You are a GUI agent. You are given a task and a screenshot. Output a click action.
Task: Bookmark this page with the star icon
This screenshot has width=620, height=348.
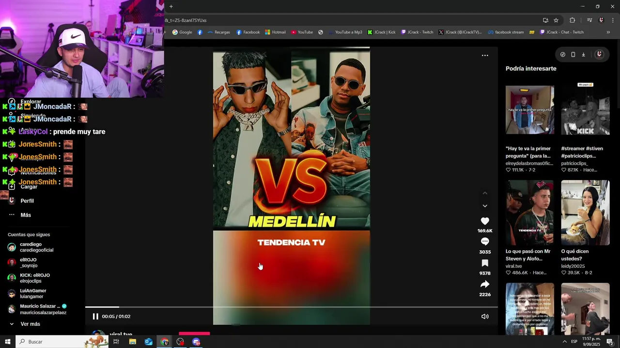pyautogui.click(x=556, y=20)
